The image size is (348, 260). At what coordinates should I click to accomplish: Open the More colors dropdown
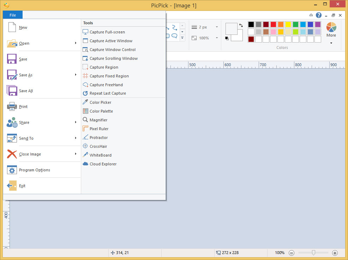pos(331,43)
